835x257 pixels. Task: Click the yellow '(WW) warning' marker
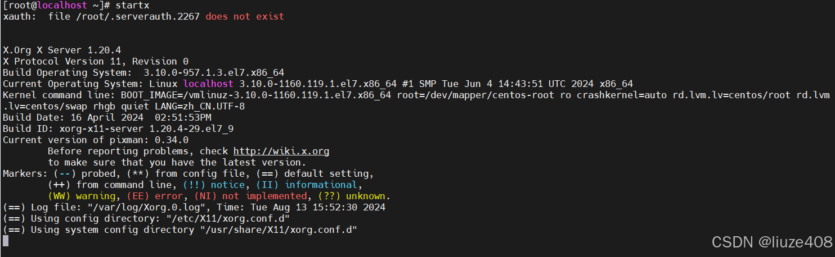(82, 196)
